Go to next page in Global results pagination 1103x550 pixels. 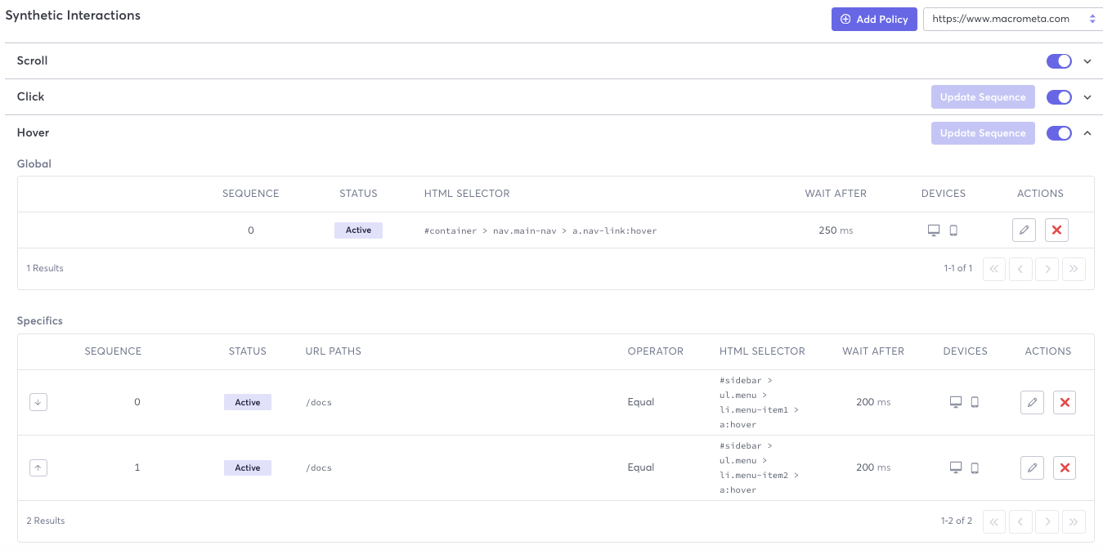(1047, 268)
